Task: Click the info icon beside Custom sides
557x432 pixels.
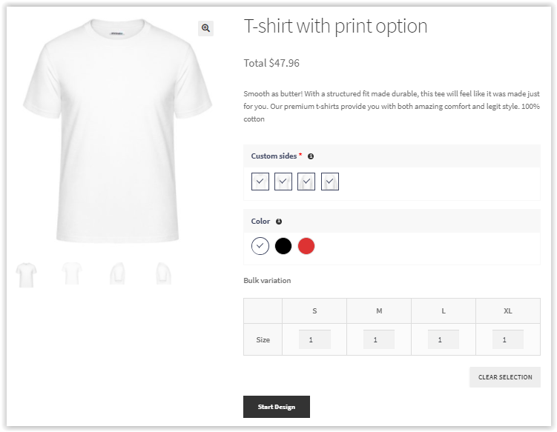Action: (311, 156)
